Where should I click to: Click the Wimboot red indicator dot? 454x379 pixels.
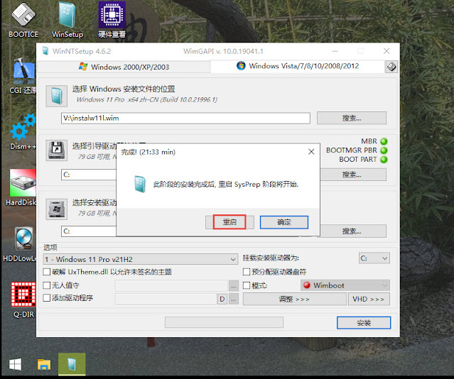pos(307,285)
